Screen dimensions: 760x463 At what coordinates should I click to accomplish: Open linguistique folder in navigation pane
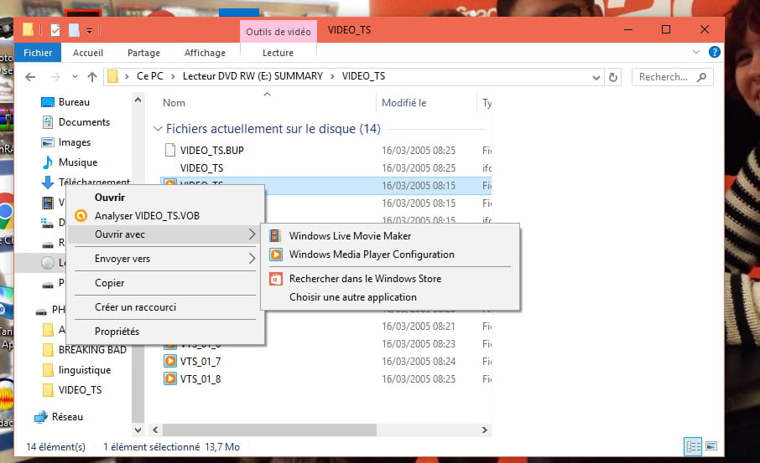[x=85, y=370]
